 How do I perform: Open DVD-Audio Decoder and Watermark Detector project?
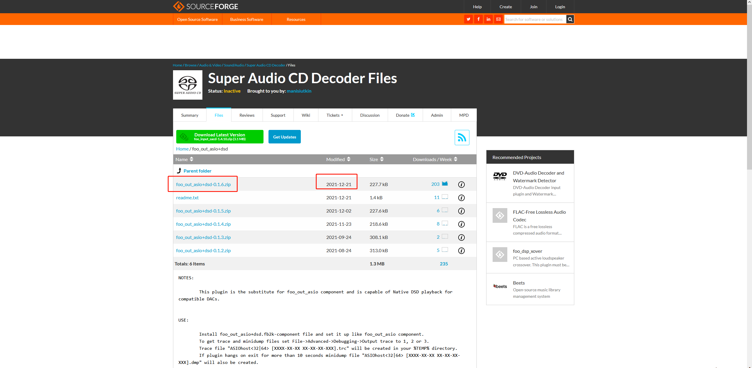tap(538, 177)
